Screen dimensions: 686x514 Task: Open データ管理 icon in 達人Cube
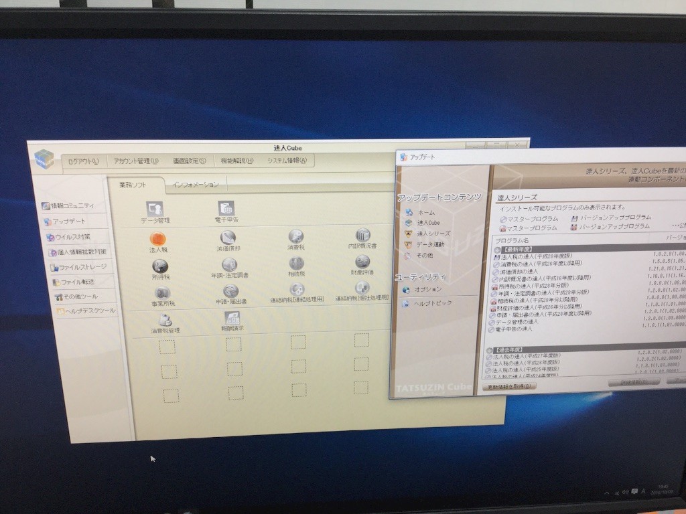[x=155, y=212]
